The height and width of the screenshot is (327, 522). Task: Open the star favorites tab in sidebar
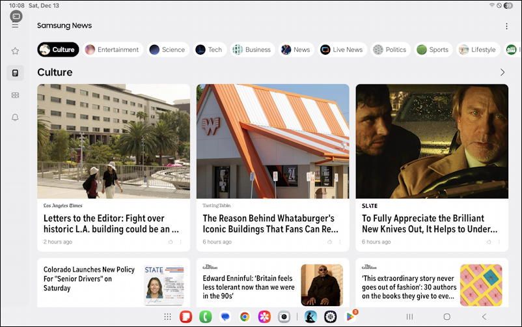click(x=16, y=51)
